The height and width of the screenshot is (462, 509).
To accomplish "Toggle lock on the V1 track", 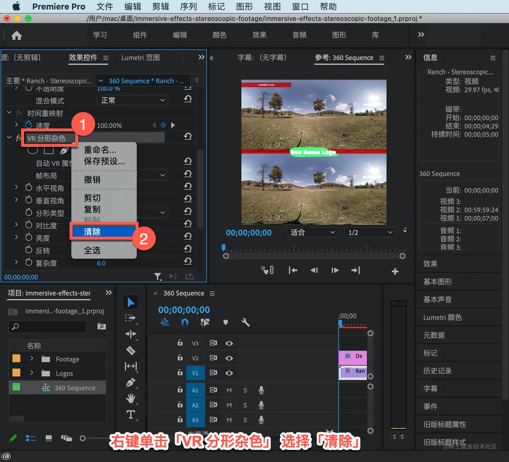I will coord(180,372).
